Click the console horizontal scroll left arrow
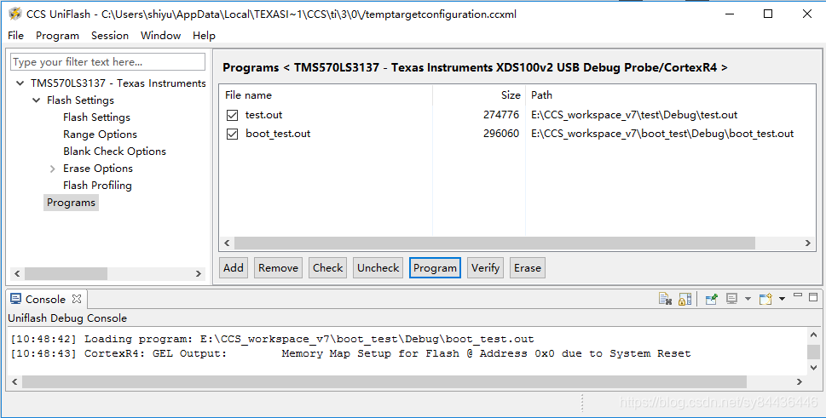 14,381
